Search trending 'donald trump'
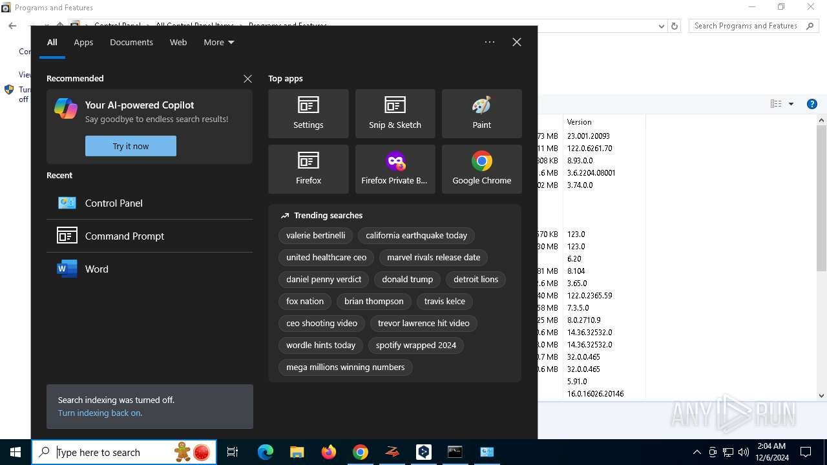Viewport: 827px width, 465px height. pyautogui.click(x=407, y=279)
